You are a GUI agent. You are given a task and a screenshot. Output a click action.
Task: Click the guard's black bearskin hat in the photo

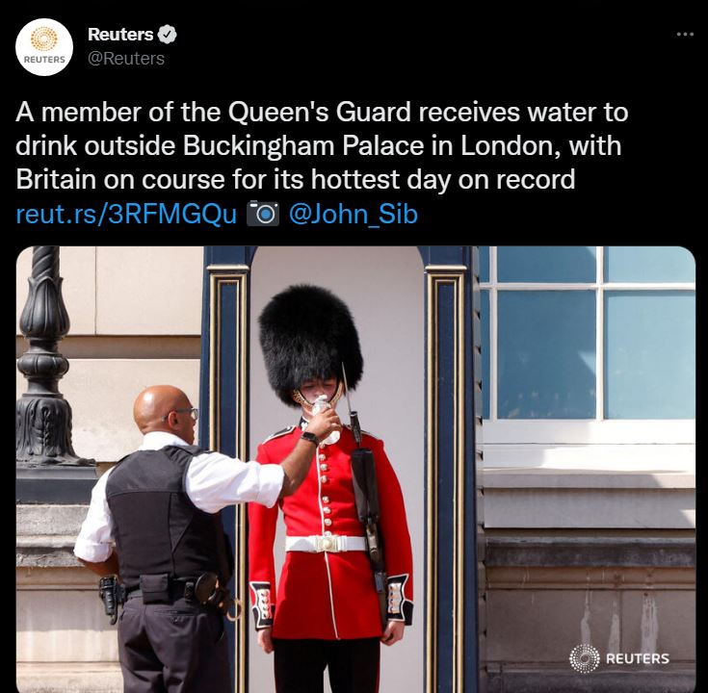click(x=310, y=342)
